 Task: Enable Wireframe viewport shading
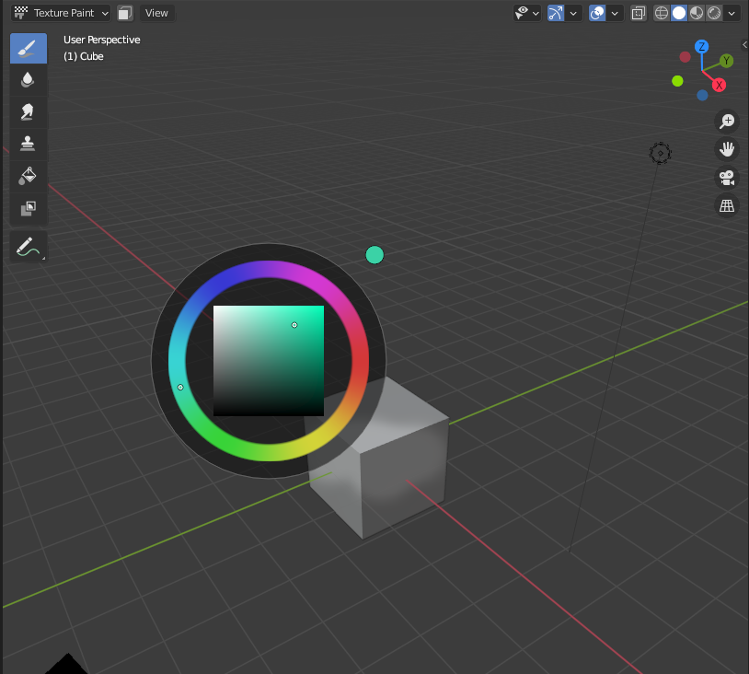click(661, 12)
